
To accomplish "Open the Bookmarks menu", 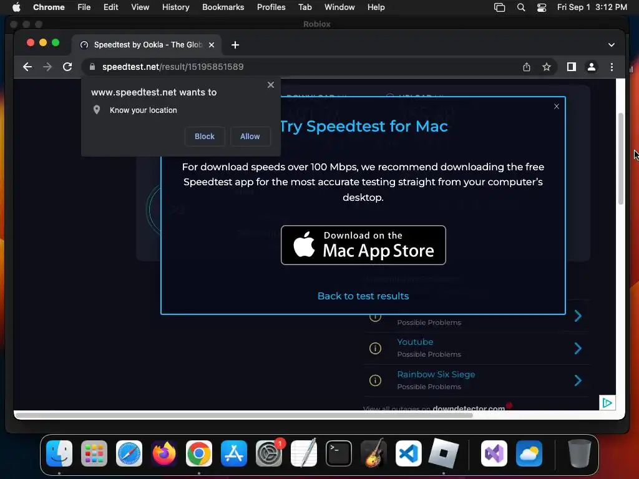I will point(223,7).
